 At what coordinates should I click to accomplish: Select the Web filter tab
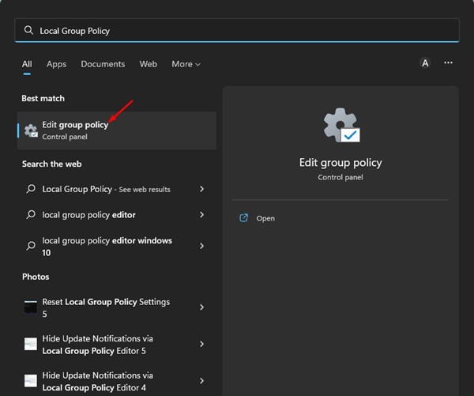(x=149, y=64)
